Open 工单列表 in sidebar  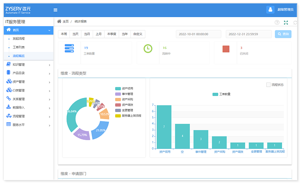(x=19, y=47)
